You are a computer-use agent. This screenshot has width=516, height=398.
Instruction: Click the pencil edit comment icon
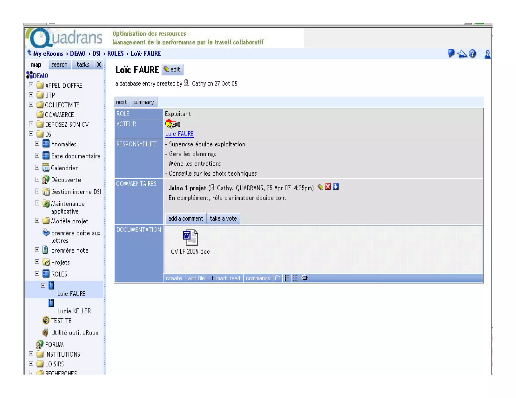click(x=320, y=187)
